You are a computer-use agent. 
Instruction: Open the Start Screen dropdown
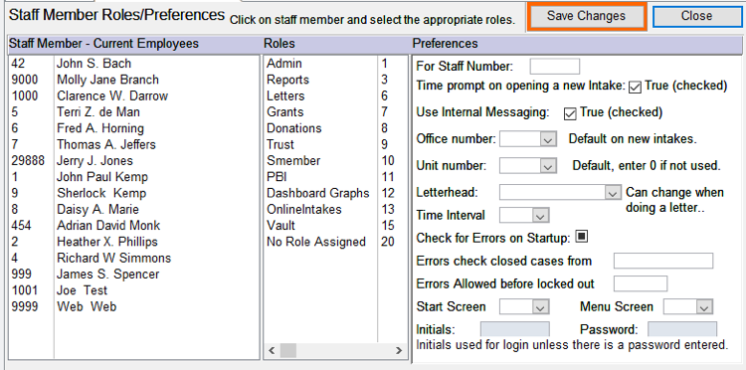coord(540,306)
